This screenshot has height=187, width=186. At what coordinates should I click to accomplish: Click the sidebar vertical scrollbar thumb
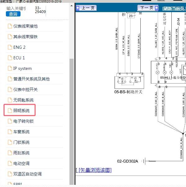pyautogui.click(x=71, y=122)
